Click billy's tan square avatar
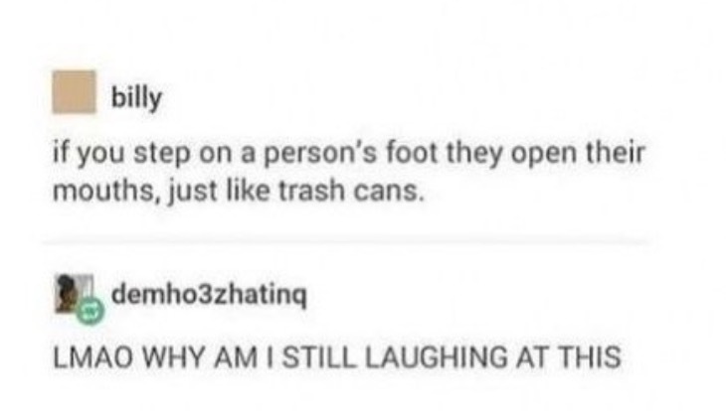This screenshot has width=726, height=411. pos(74,91)
